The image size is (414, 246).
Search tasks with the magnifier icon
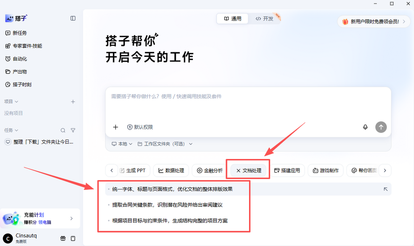tap(63, 130)
